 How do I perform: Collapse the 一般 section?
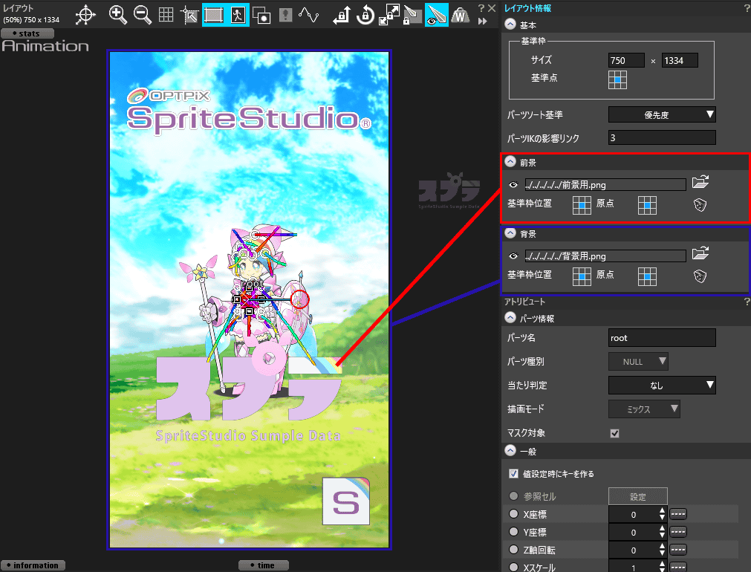[x=510, y=451]
